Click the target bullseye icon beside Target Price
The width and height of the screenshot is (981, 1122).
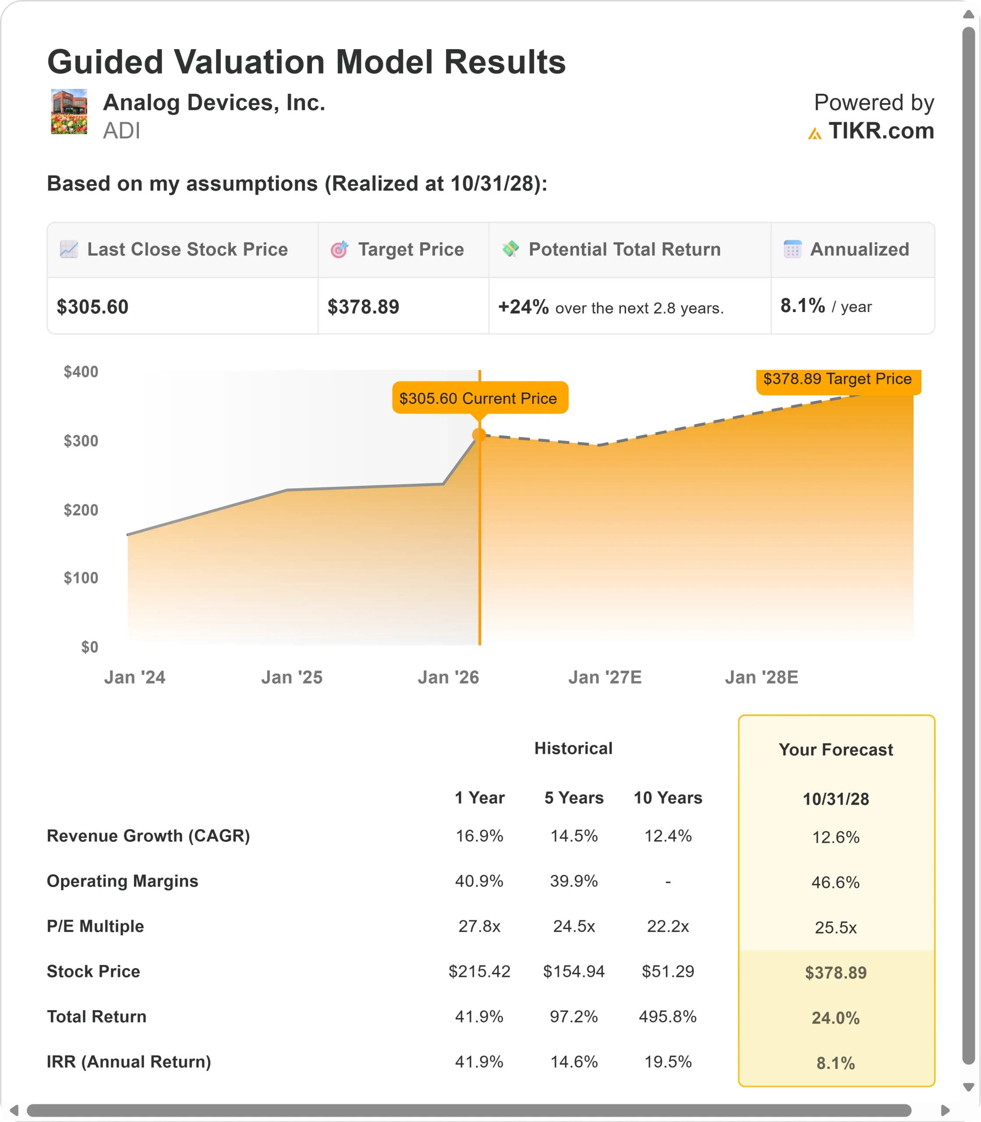[340, 249]
